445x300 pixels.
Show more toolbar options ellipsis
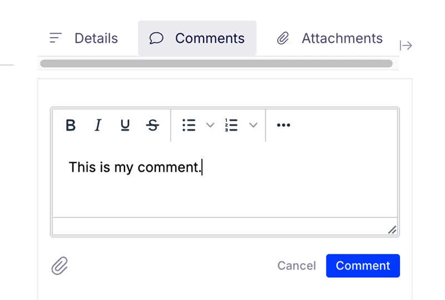click(x=283, y=125)
